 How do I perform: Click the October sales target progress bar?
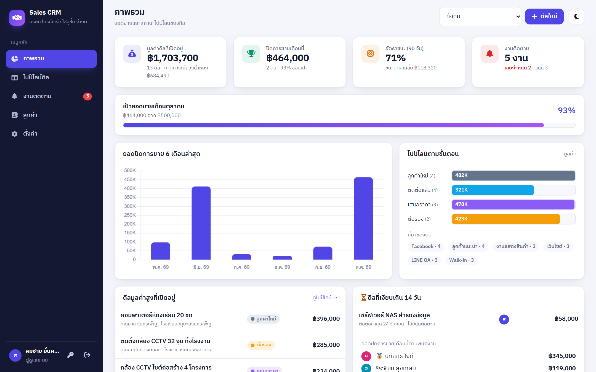click(x=349, y=125)
